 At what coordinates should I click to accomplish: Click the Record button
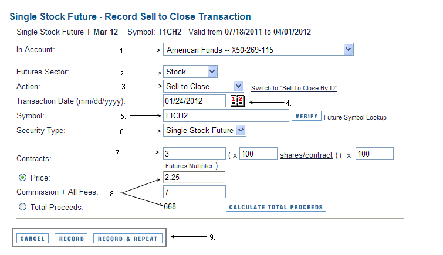71,239
